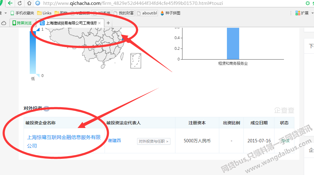
Task: Click the 状态 column header
Action: pyautogui.click(x=284, y=123)
